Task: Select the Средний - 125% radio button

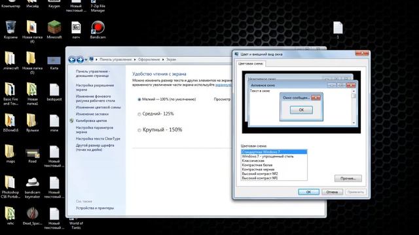Action: [139, 114]
